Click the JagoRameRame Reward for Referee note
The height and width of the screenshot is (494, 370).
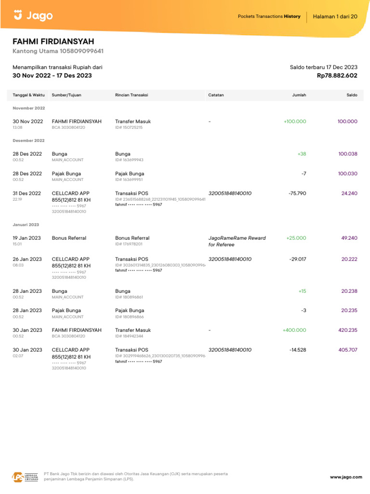(x=237, y=241)
